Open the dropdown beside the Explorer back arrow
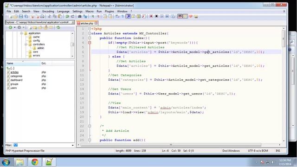This screenshot has width=297, height=167. 14,27
